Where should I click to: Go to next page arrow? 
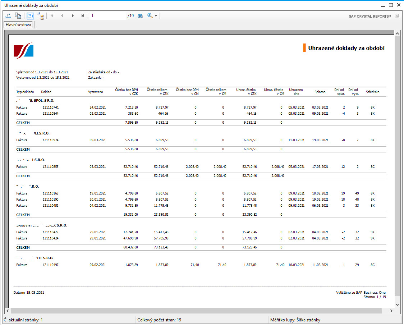point(73,16)
